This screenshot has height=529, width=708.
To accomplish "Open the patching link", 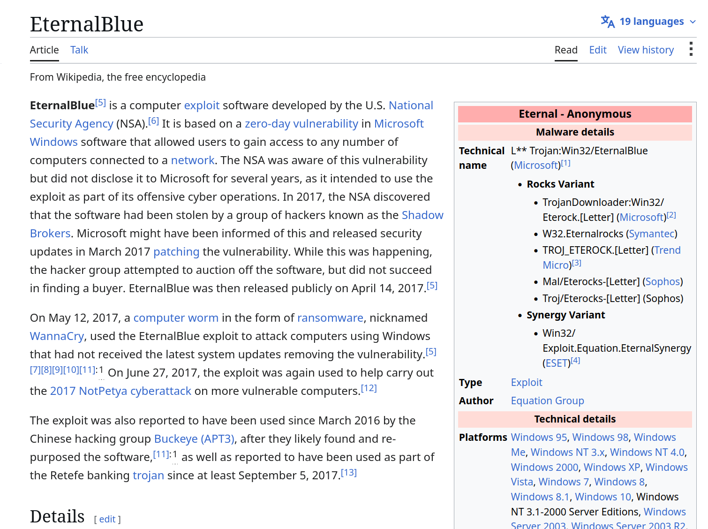I will pyautogui.click(x=176, y=251).
